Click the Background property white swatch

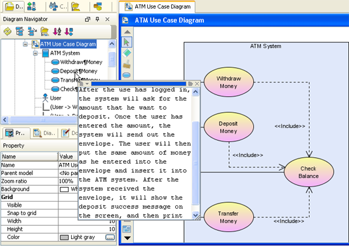click(x=64, y=190)
